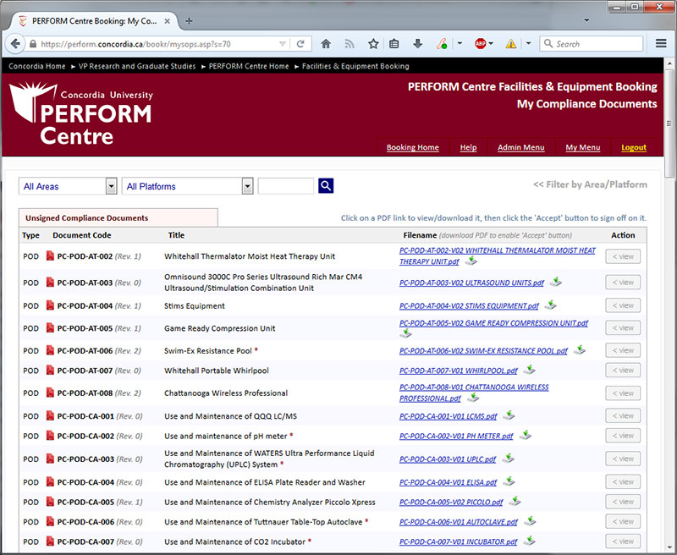This screenshot has width=677, height=555.
Task: Click the Adblock Plus toolbar icon
Action: tap(481, 43)
